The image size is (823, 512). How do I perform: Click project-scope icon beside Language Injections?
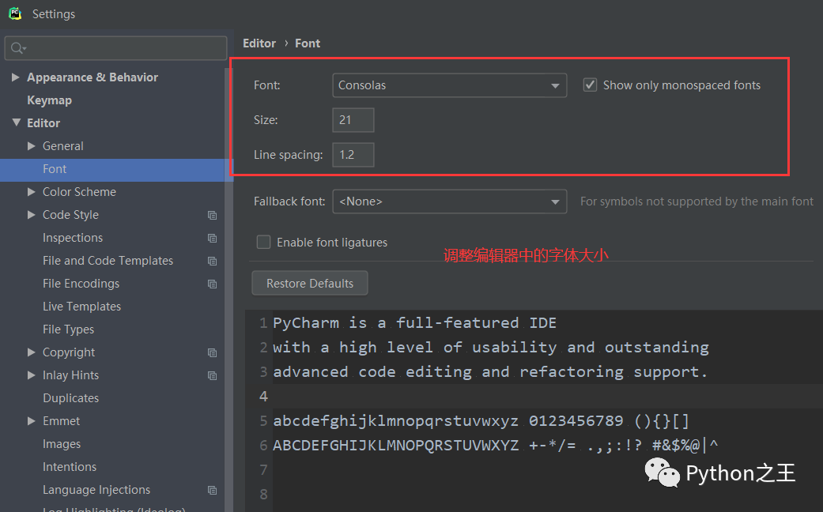click(212, 490)
